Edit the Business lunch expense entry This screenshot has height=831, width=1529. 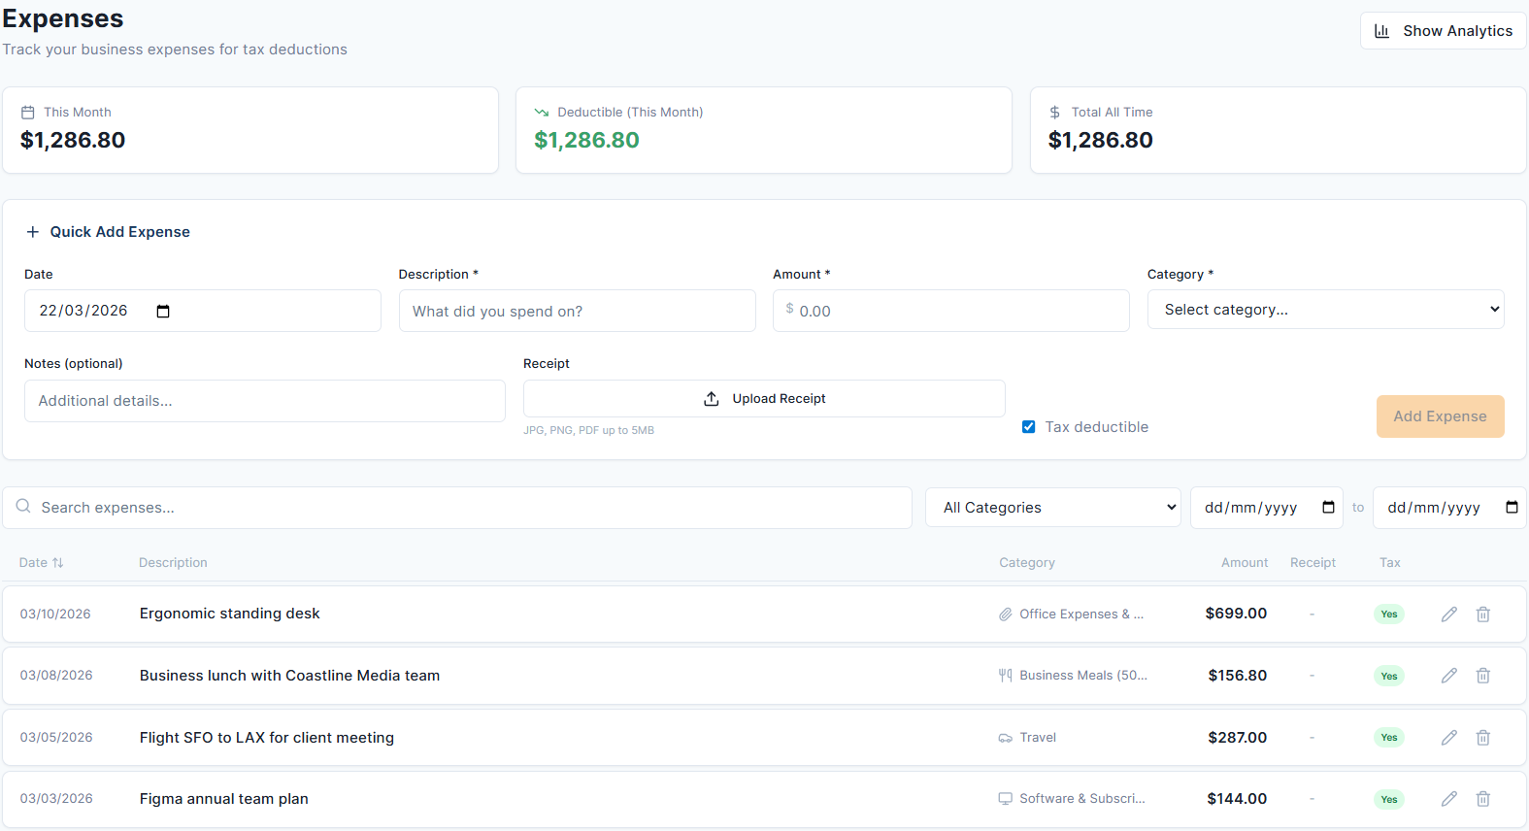pos(1448,676)
